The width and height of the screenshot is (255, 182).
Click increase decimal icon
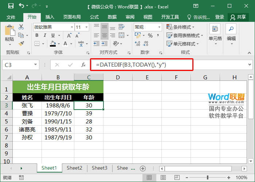click(138, 44)
